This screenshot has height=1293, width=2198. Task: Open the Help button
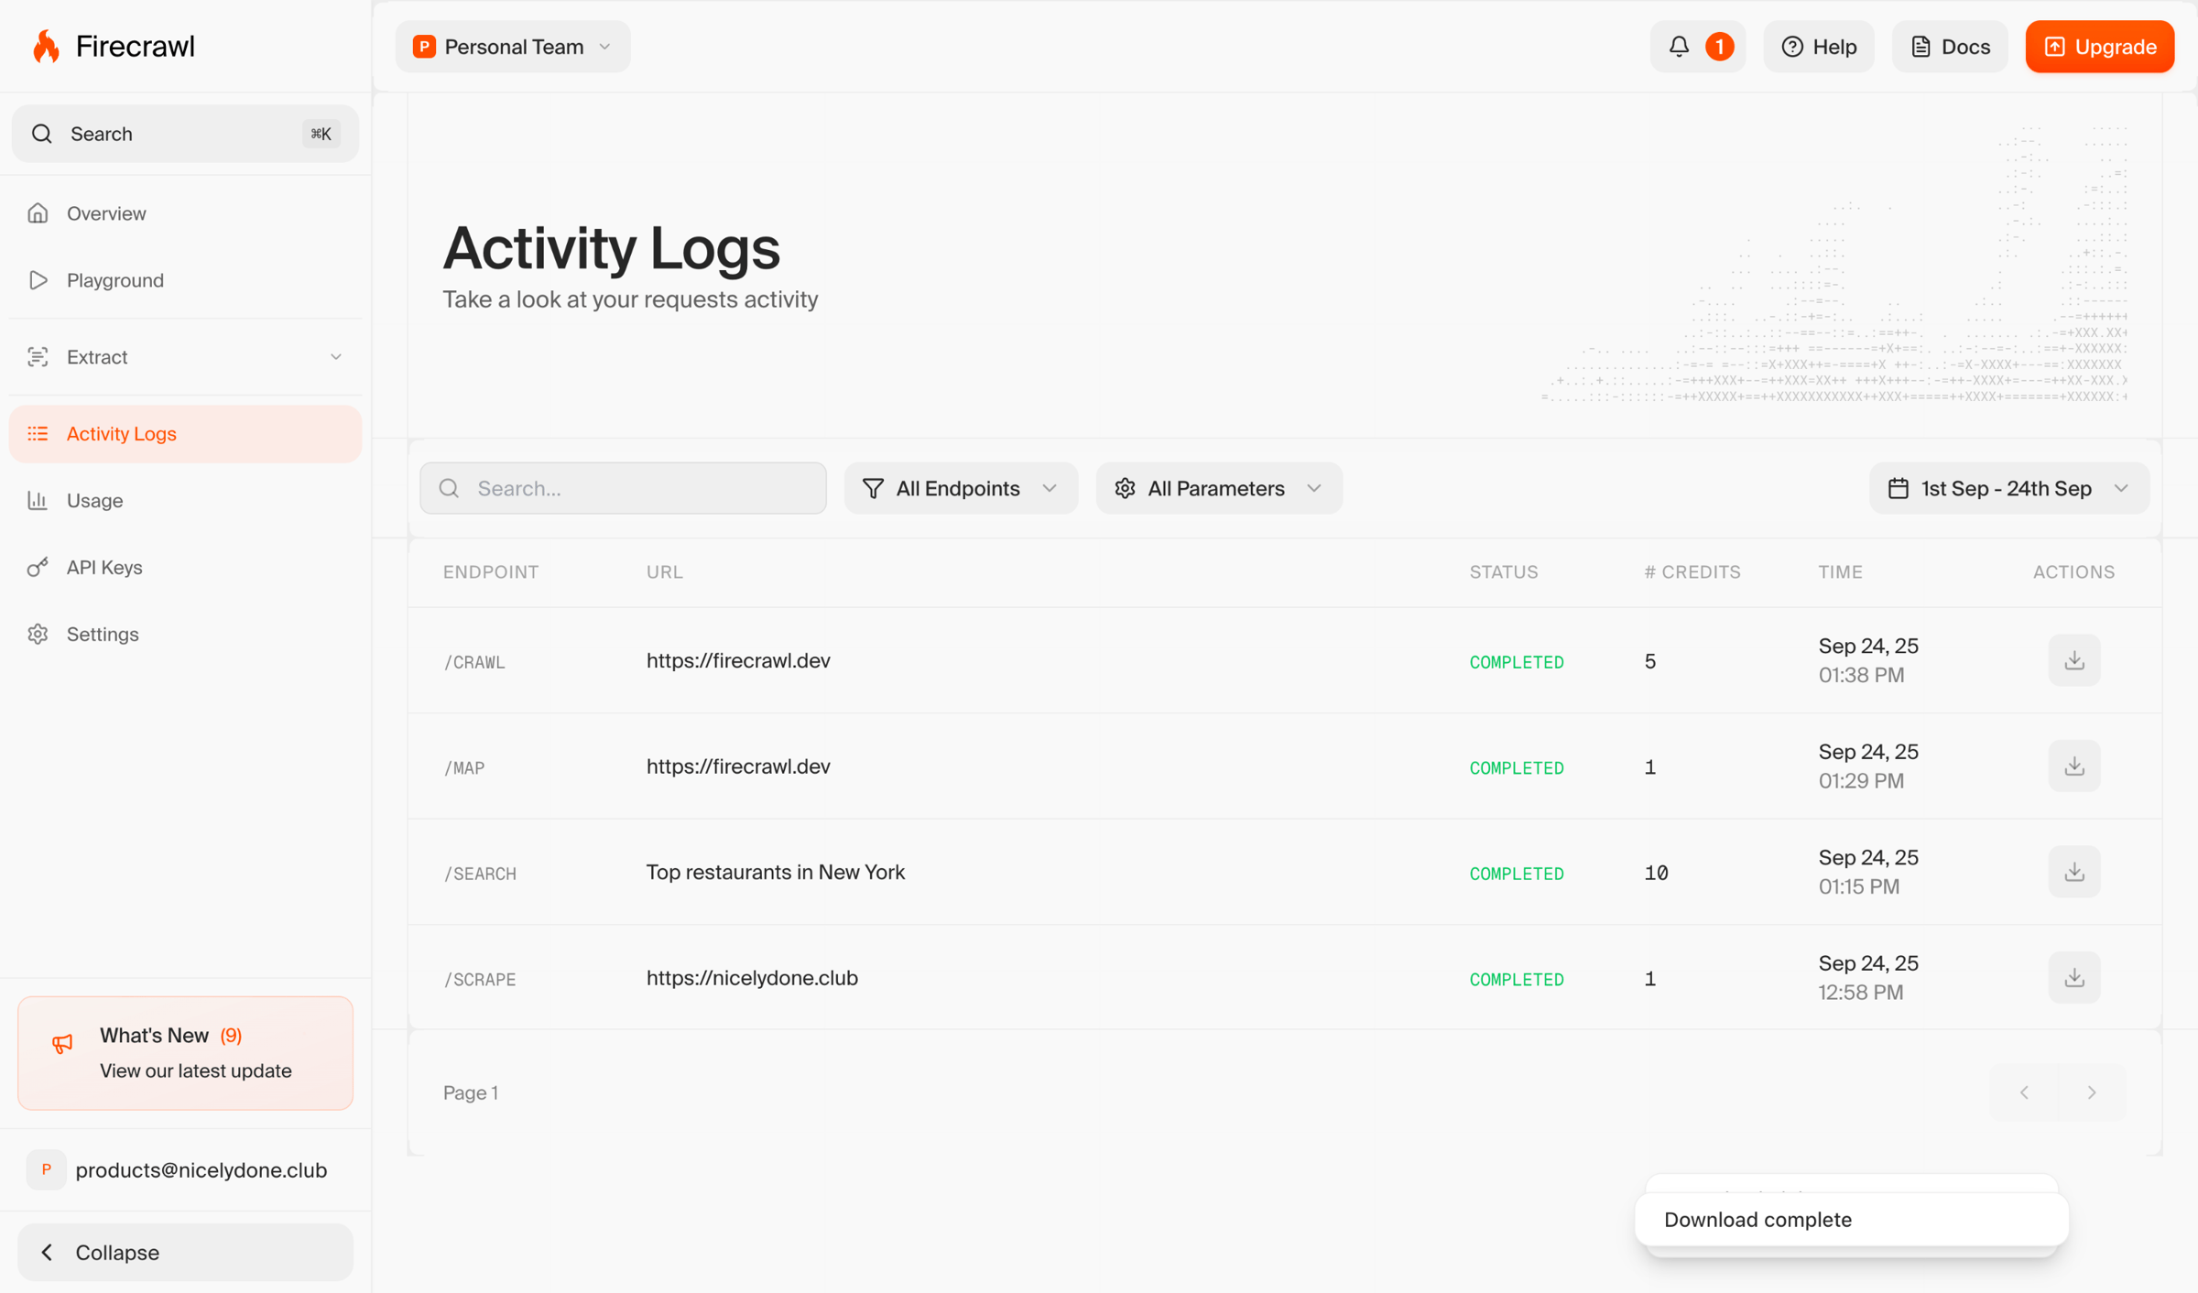click(x=1819, y=47)
